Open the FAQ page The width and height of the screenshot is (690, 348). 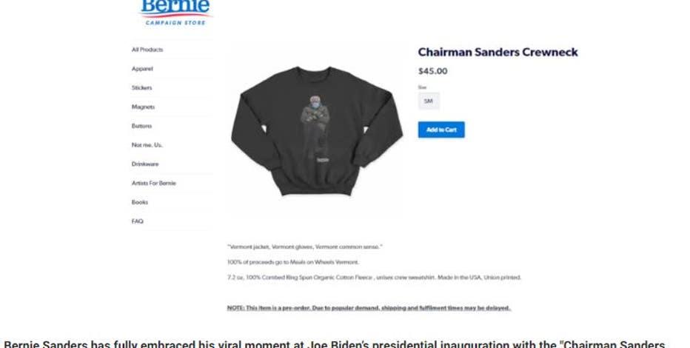pyautogui.click(x=137, y=221)
